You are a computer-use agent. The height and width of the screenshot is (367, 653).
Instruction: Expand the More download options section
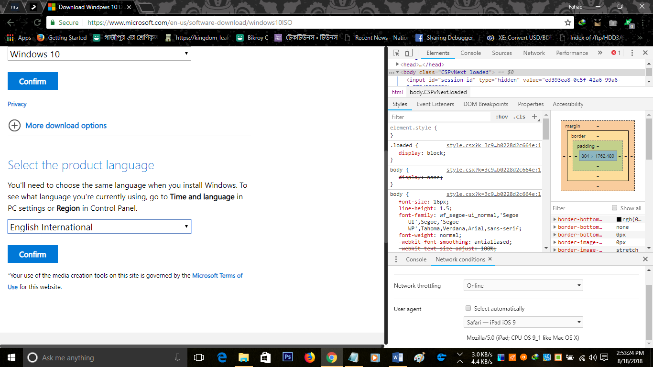coord(57,126)
